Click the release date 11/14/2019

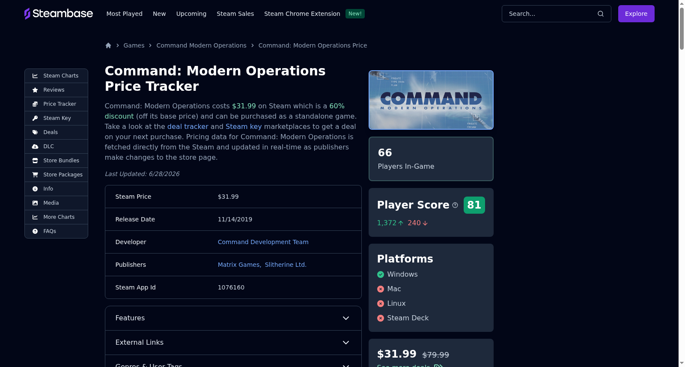(235, 219)
